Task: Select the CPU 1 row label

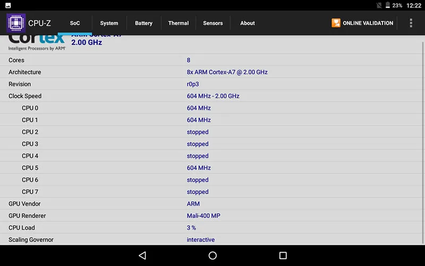Action: point(30,120)
